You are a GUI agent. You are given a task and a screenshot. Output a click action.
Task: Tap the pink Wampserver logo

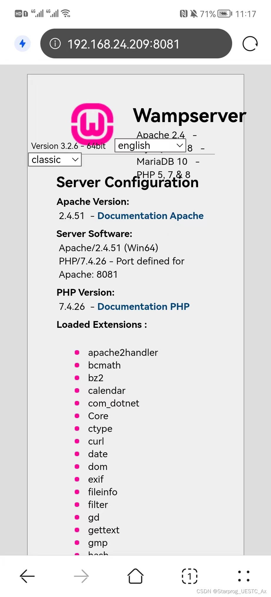[x=92, y=124]
